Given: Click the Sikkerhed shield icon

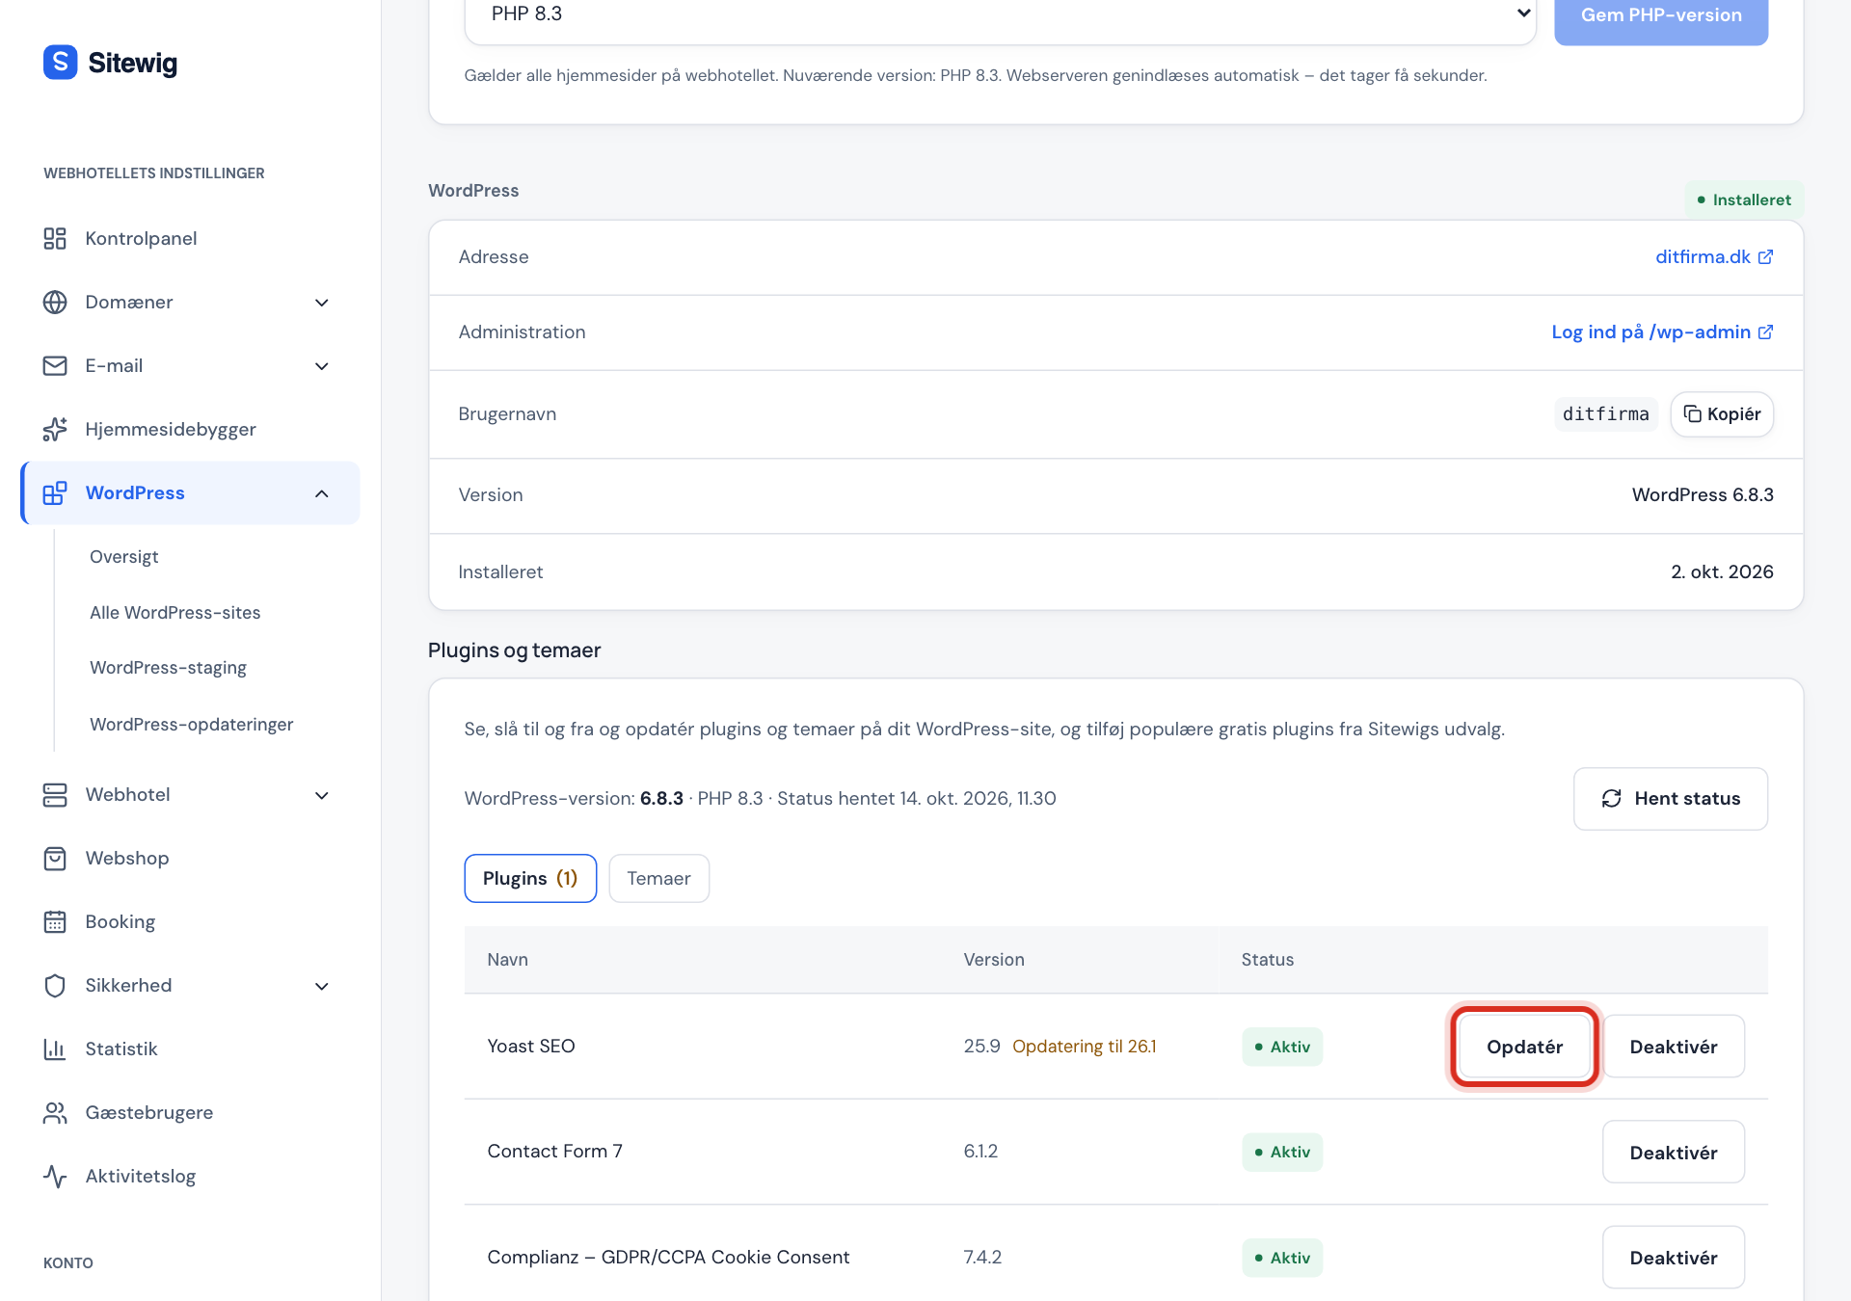Looking at the screenshot, I should pos(55,985).
